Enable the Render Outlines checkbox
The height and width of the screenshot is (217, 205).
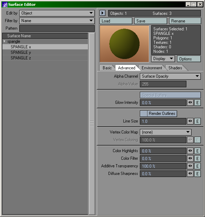click(x=144, y=114)
